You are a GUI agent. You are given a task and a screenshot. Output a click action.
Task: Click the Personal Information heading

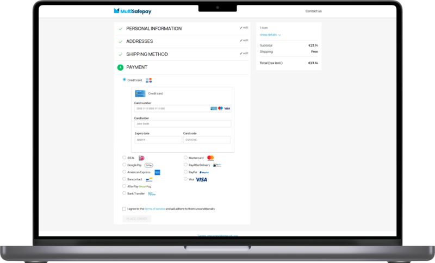154,29
